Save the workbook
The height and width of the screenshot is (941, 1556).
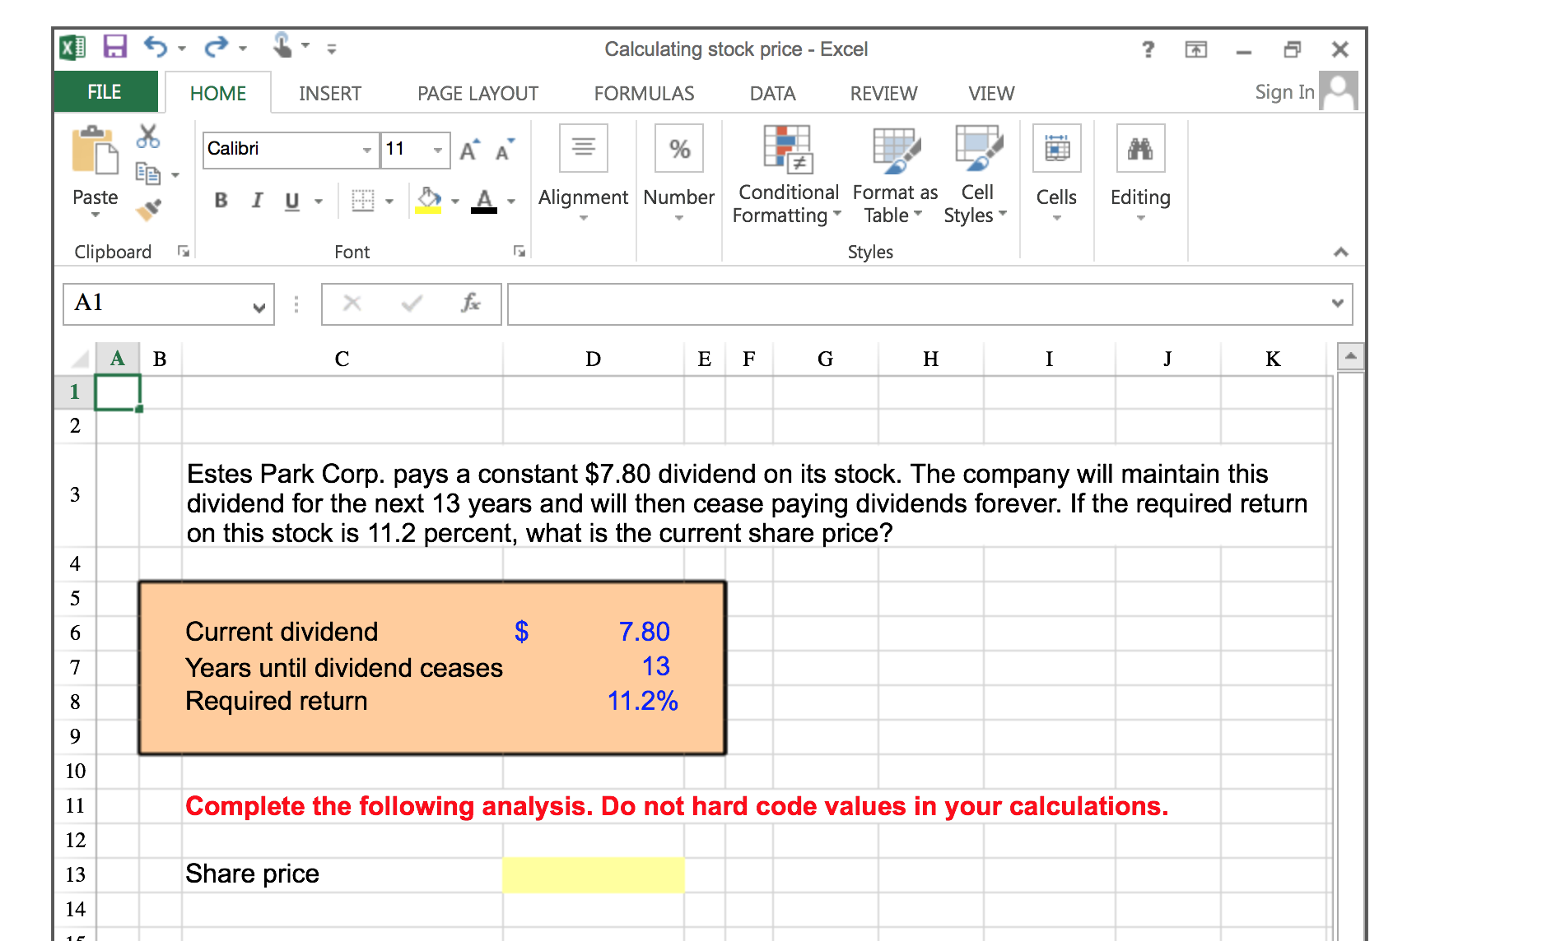pyautogui.click(x=114, y=47)
